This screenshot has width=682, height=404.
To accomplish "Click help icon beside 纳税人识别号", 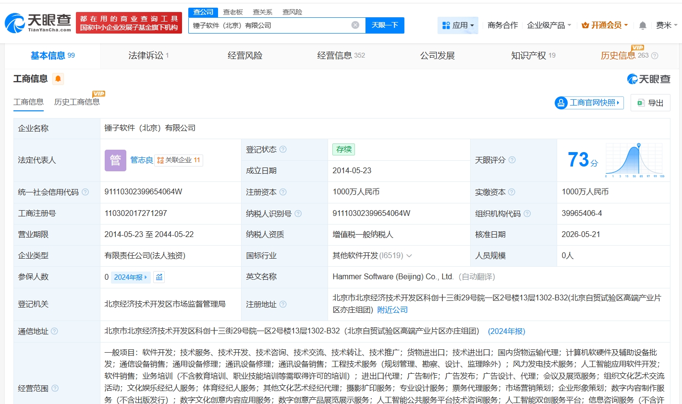I will pyautogui.click(x=298, y=214).
